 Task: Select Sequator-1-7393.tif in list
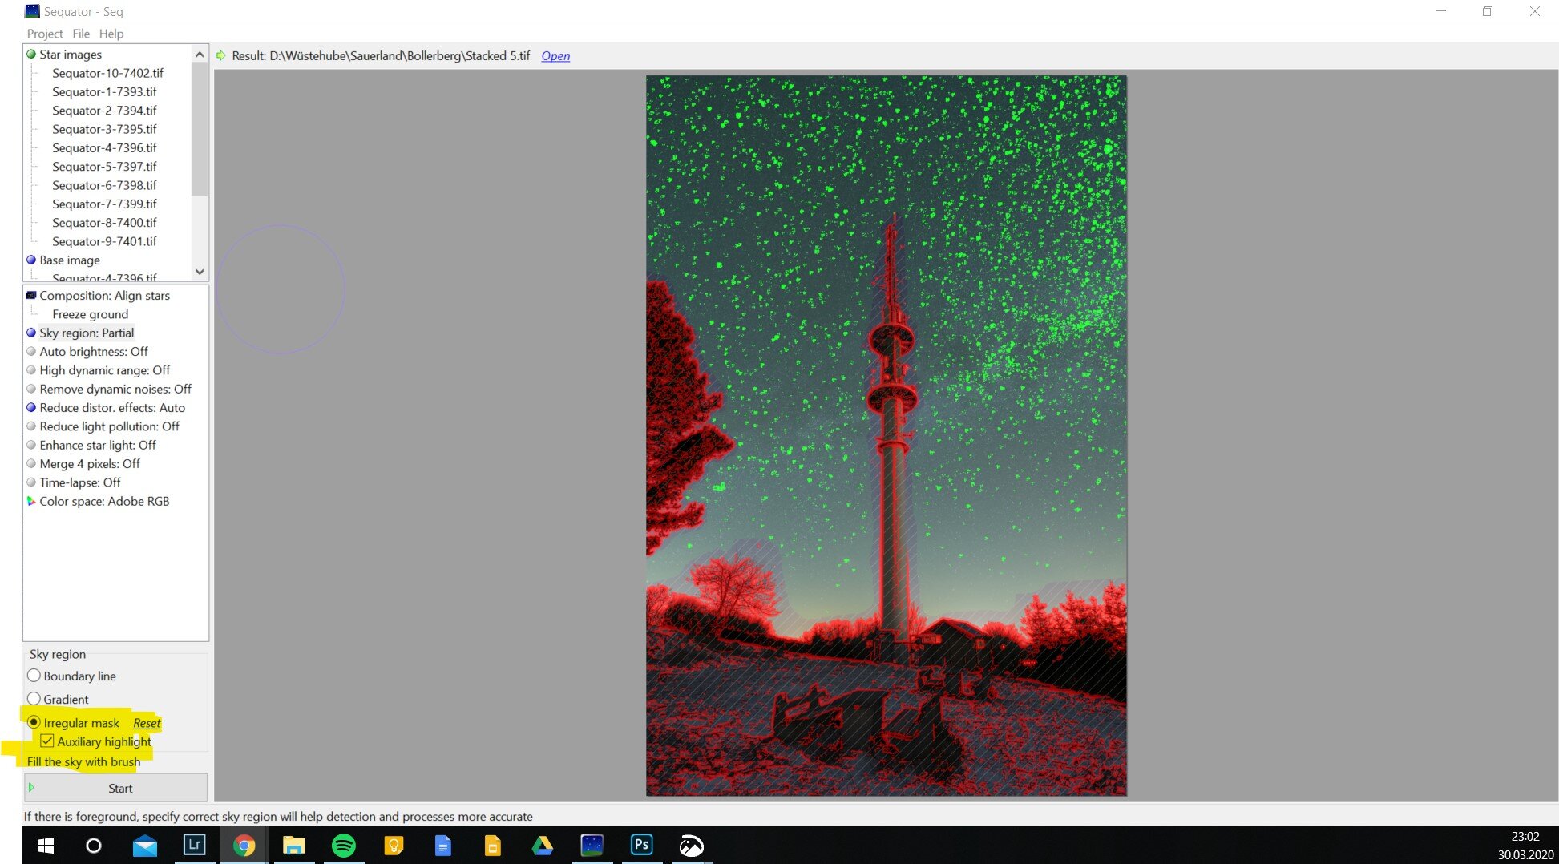coord(104,91)
